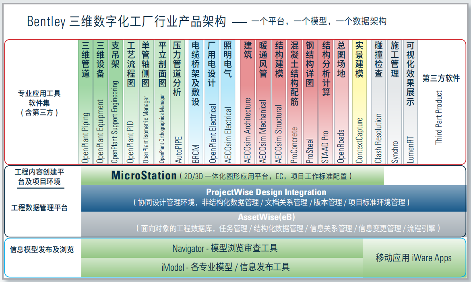Click OpenPlant Support Engineering column

(x=116, y=102)
